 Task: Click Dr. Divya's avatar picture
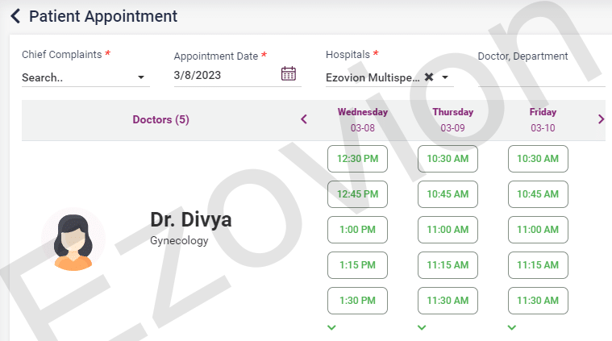73,239
